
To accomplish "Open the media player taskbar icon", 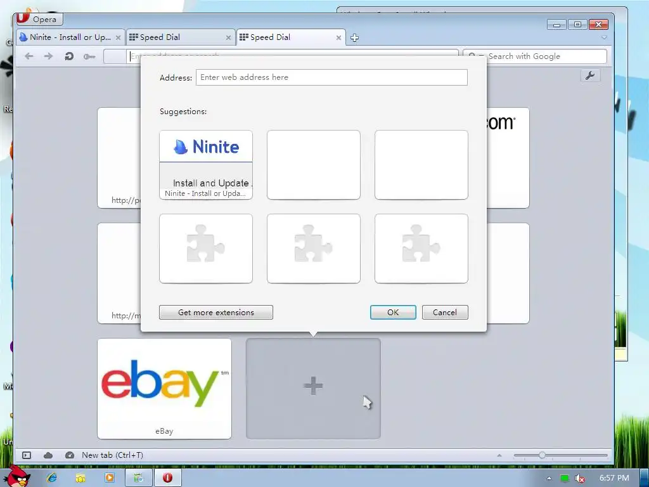I will coord(109,477).
